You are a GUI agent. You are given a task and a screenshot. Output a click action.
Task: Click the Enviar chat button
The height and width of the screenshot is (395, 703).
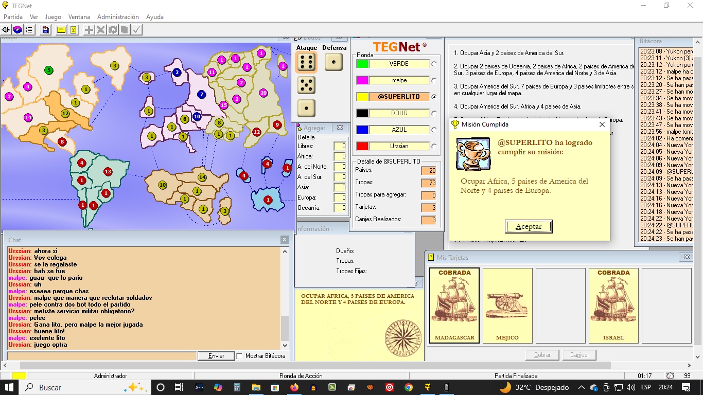216,356
